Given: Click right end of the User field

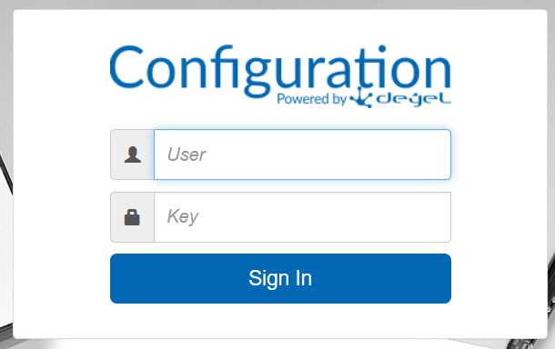Looking at the screenshot, I should click(x=439, y=155).
